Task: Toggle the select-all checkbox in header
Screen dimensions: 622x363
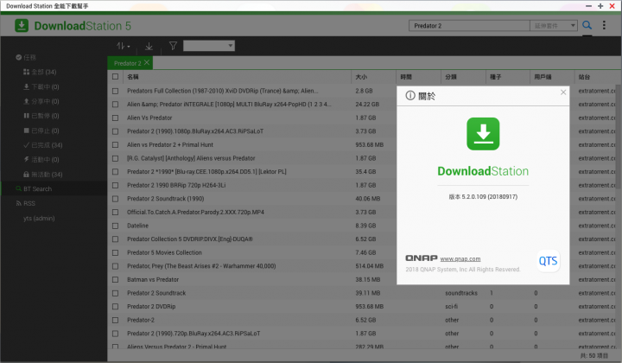Action: (x=115, y=77)
